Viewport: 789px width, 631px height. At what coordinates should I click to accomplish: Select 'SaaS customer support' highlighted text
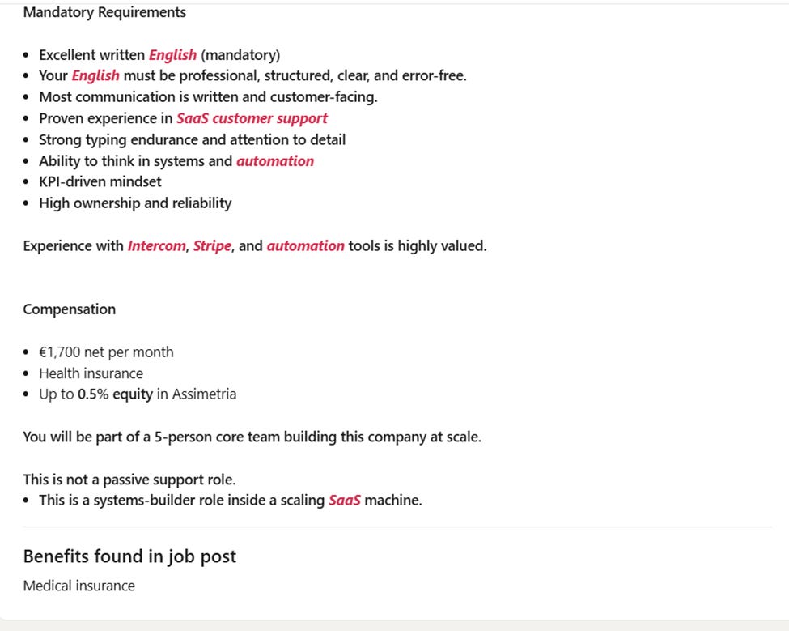252,118
